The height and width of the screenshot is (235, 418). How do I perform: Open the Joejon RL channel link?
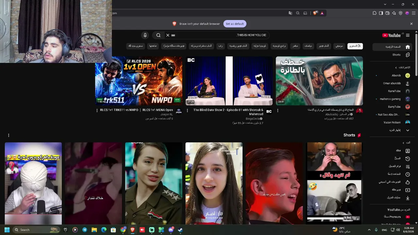tap(167, 115)
